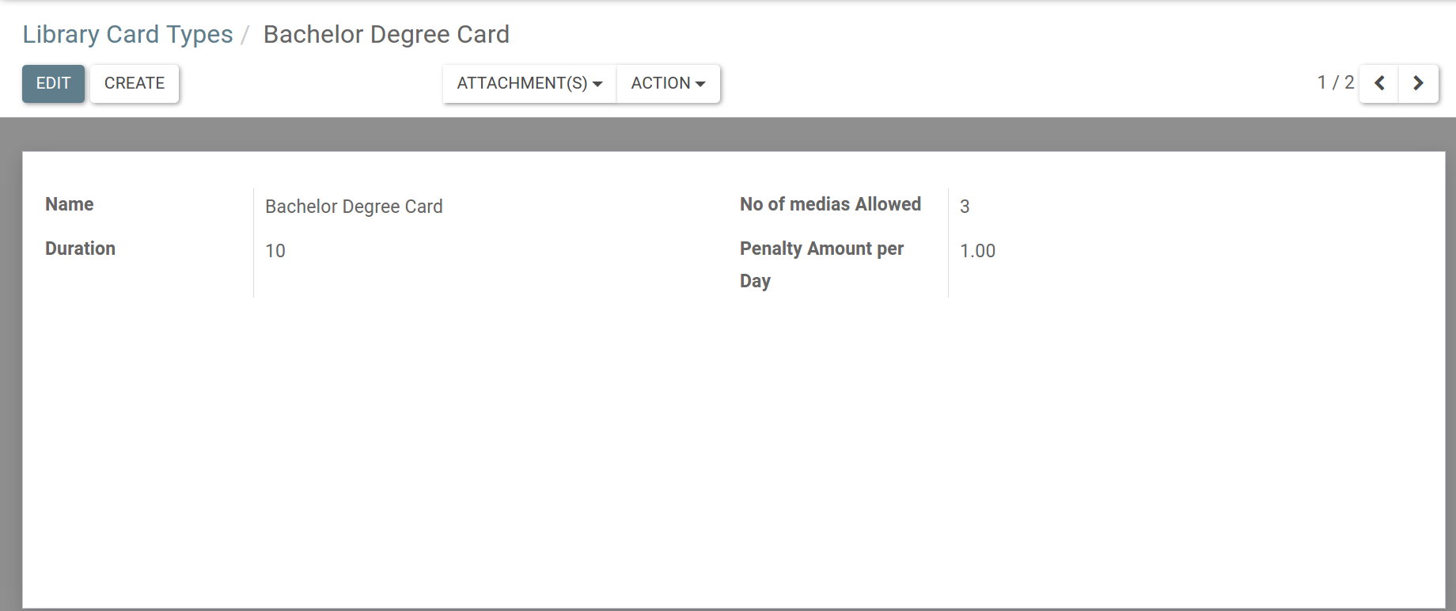Go to the next record arrow
The image size is (1456, 611).
click(1418, 83)
